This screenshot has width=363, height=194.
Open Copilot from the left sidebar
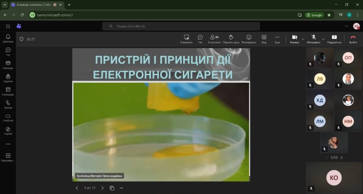pos(8,131)
